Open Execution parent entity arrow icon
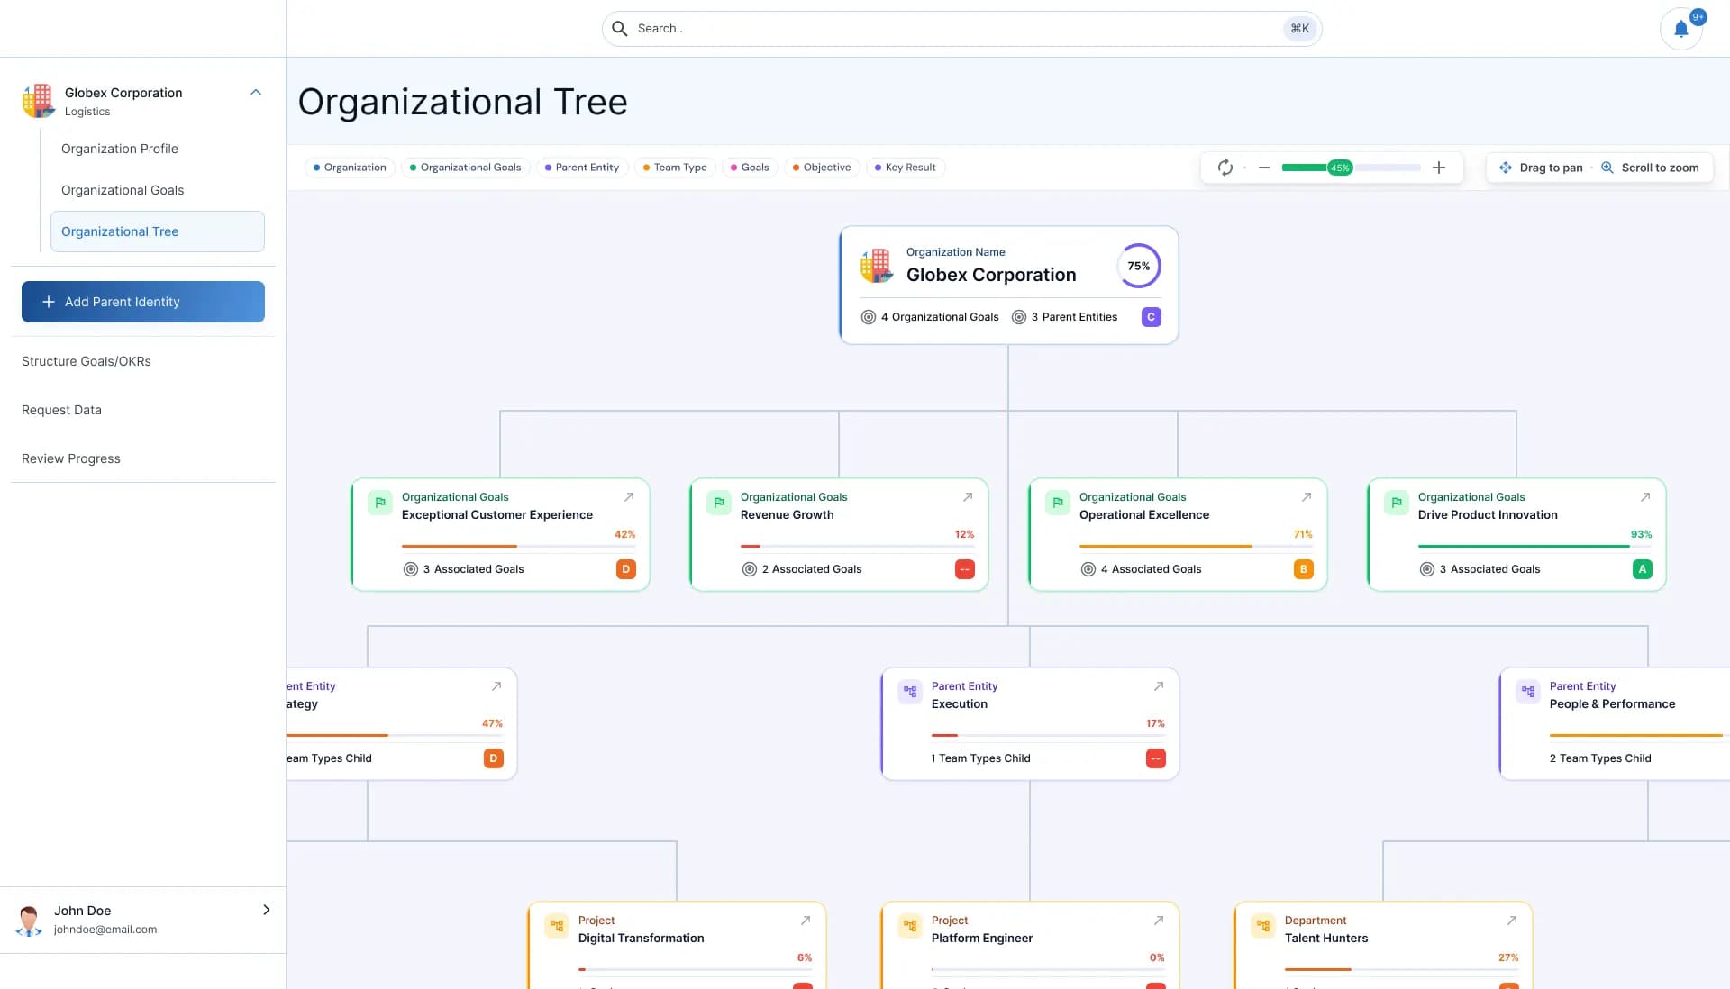Viewport: 1730px width, 989px height. point(1159,686)
